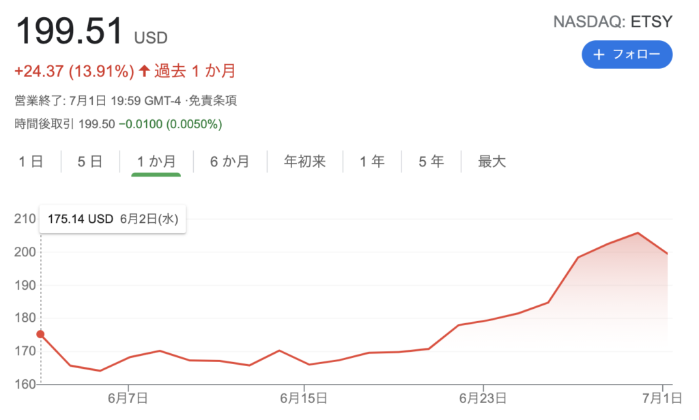
Task: Click the NASDAQ: ETSY ticker label
Action: click(x=612, y=21)
